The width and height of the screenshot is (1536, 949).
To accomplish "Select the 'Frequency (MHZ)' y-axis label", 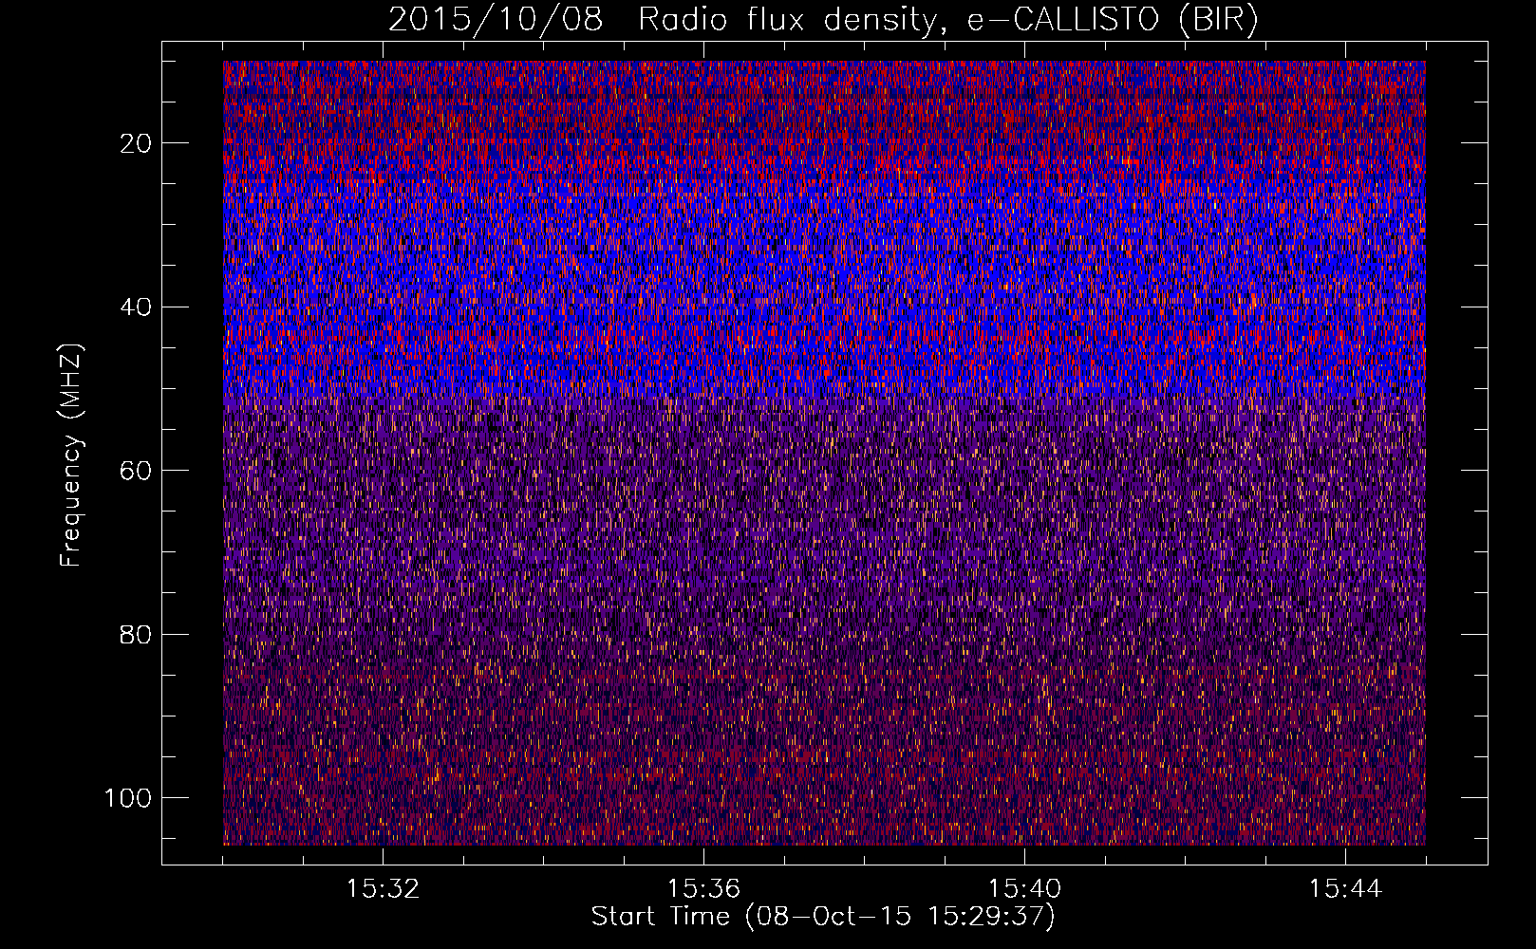I will coord(71,455).
